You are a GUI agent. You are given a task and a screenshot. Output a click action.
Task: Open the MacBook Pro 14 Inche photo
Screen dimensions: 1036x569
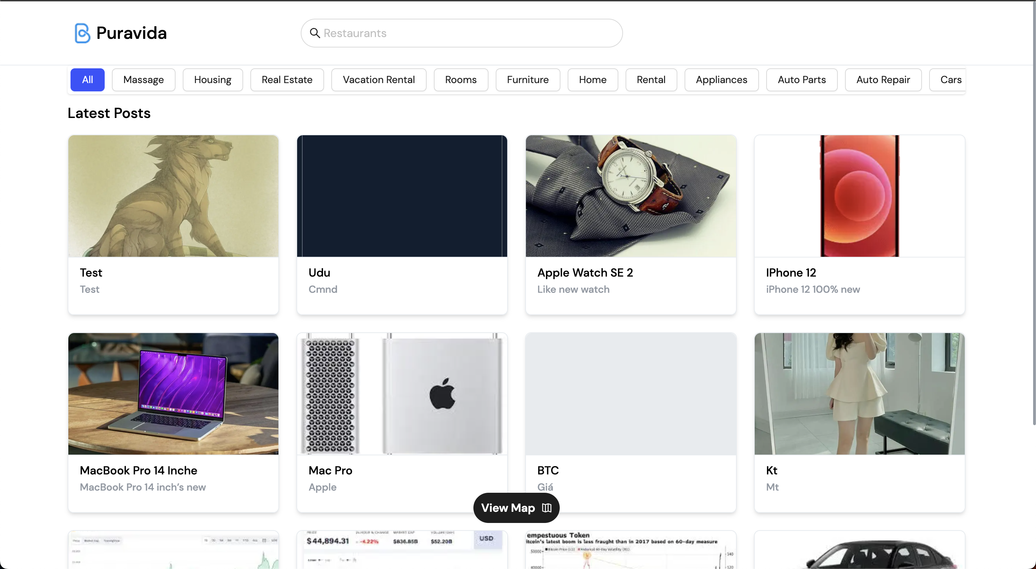[173, 394]
